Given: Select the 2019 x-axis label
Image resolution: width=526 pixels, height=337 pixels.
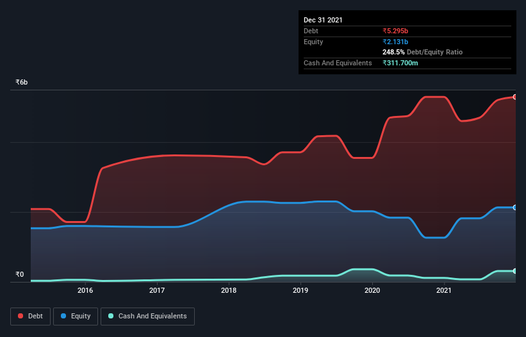Looking at the screenshot, I should (x=300, y=290).
